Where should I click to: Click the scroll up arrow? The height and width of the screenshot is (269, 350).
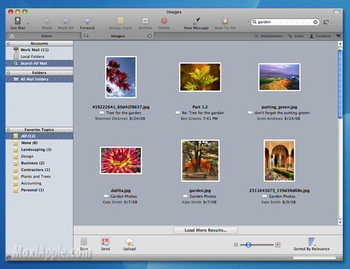pos(340,44)
